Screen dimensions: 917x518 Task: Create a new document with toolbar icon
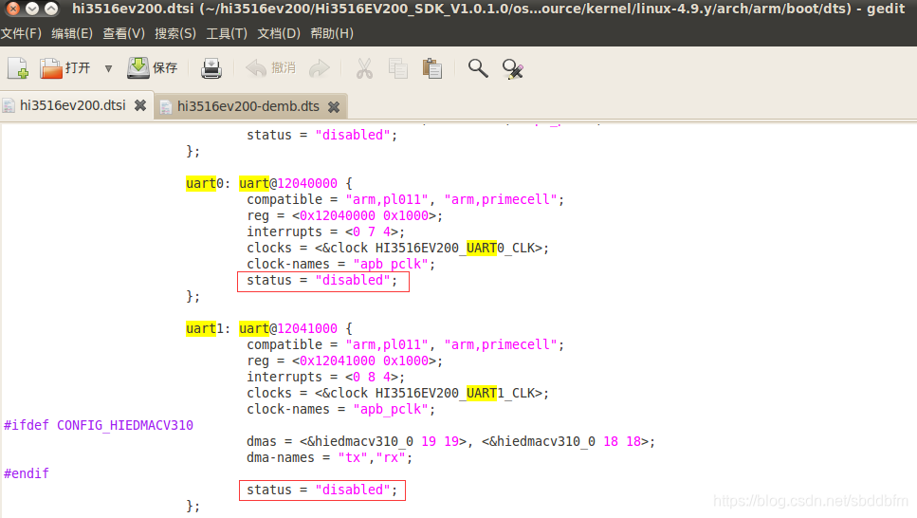18,68
